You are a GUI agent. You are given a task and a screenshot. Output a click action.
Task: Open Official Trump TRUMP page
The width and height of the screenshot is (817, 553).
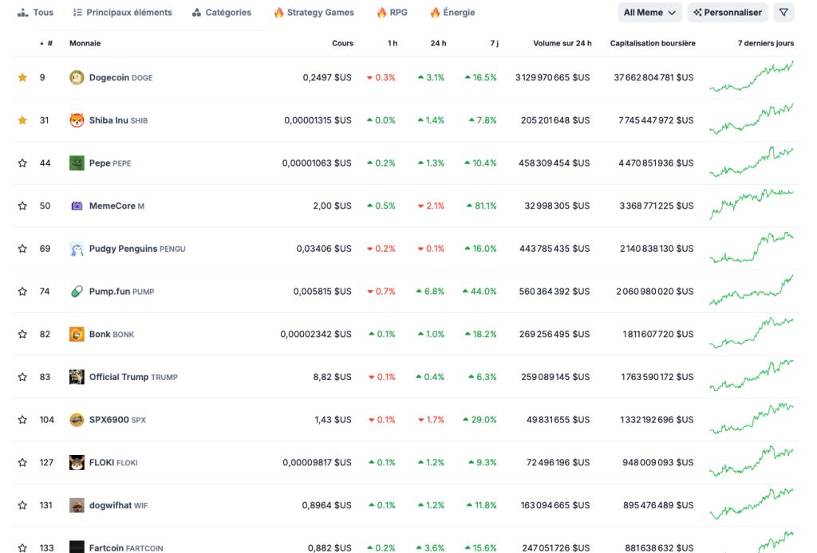point(133,377)
